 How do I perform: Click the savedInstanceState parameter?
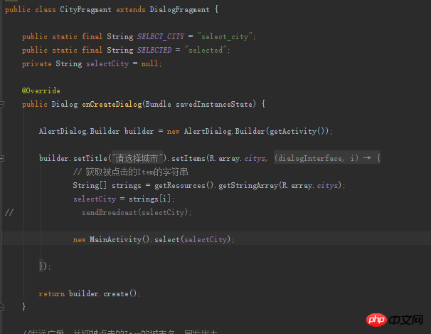click(x=214, y=104)
